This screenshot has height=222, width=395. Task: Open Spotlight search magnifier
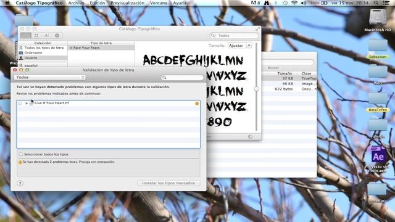[376, 2]
